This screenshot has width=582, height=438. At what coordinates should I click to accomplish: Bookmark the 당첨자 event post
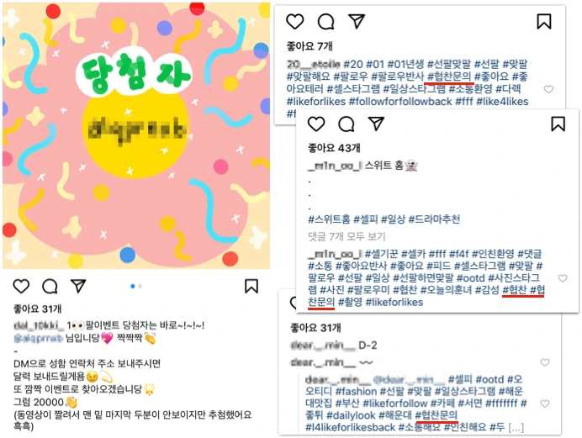[x=251, y=286]
